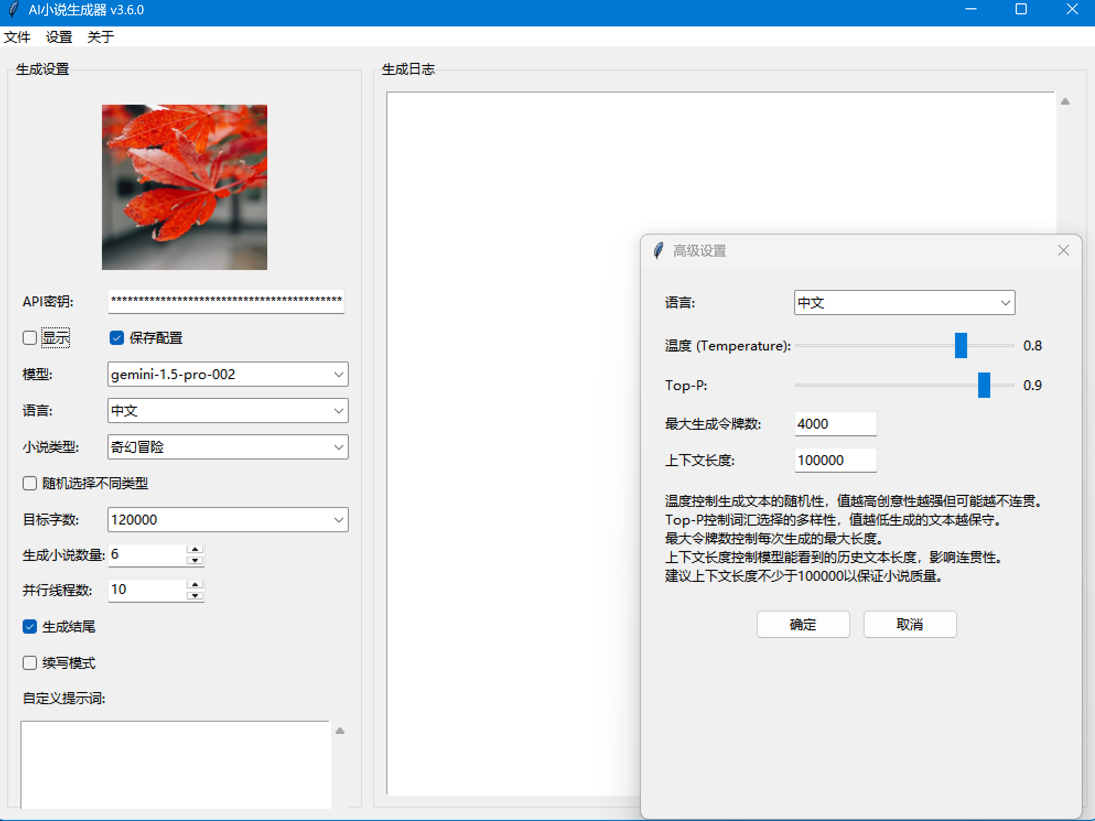Click the feather app icon in main title bar

point(14,9)
